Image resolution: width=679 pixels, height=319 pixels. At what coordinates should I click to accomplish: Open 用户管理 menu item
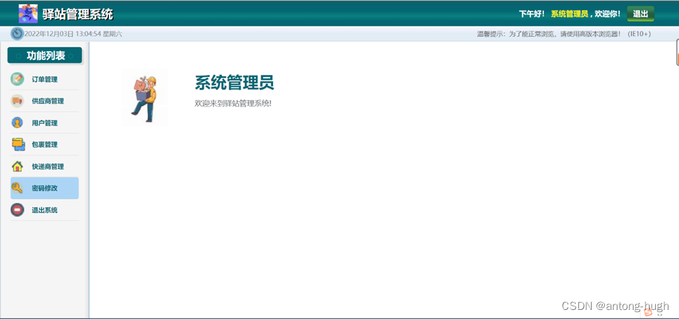(x=45, y=123)
